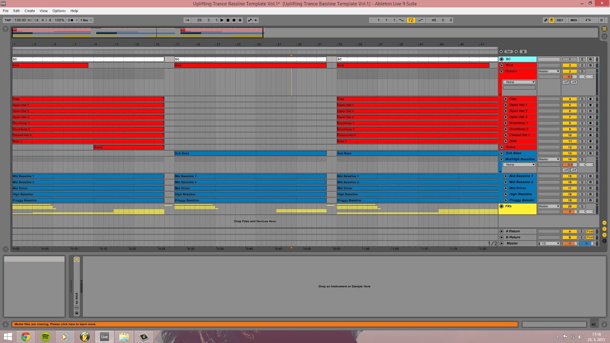This screenshot has height=343, width=610.
Task: Switch to Arrangement view selector icon
Action: [x=604, y=28]
